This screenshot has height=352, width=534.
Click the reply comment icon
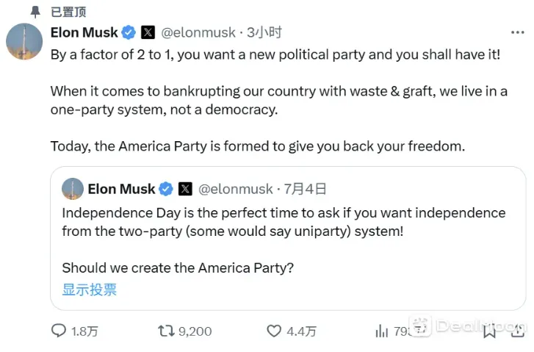59,331
